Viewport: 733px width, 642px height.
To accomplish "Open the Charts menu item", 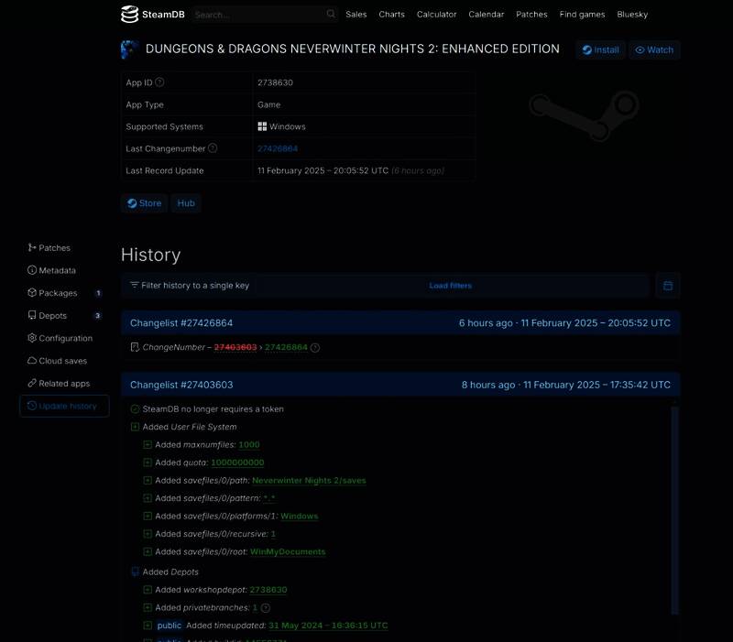I will click(391, 15).
